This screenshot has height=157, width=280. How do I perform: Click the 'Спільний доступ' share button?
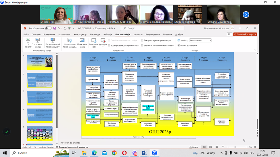(x=245, y=34)
